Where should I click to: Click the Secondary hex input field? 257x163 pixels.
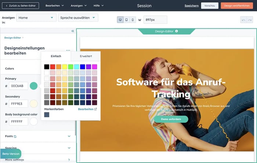click(18, 104)
